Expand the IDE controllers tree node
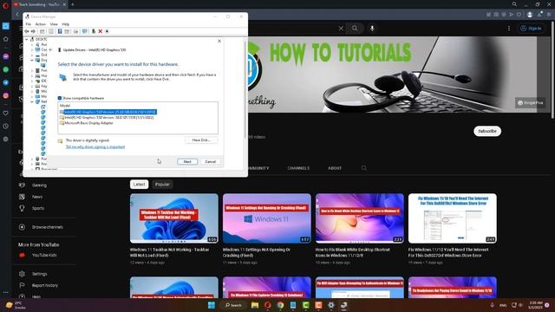 coord(32,81)
